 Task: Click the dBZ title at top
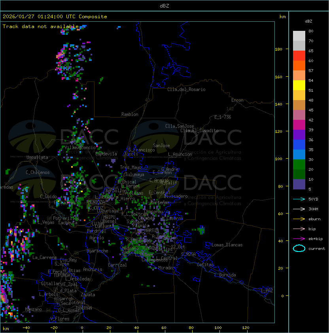coord(164,6)
